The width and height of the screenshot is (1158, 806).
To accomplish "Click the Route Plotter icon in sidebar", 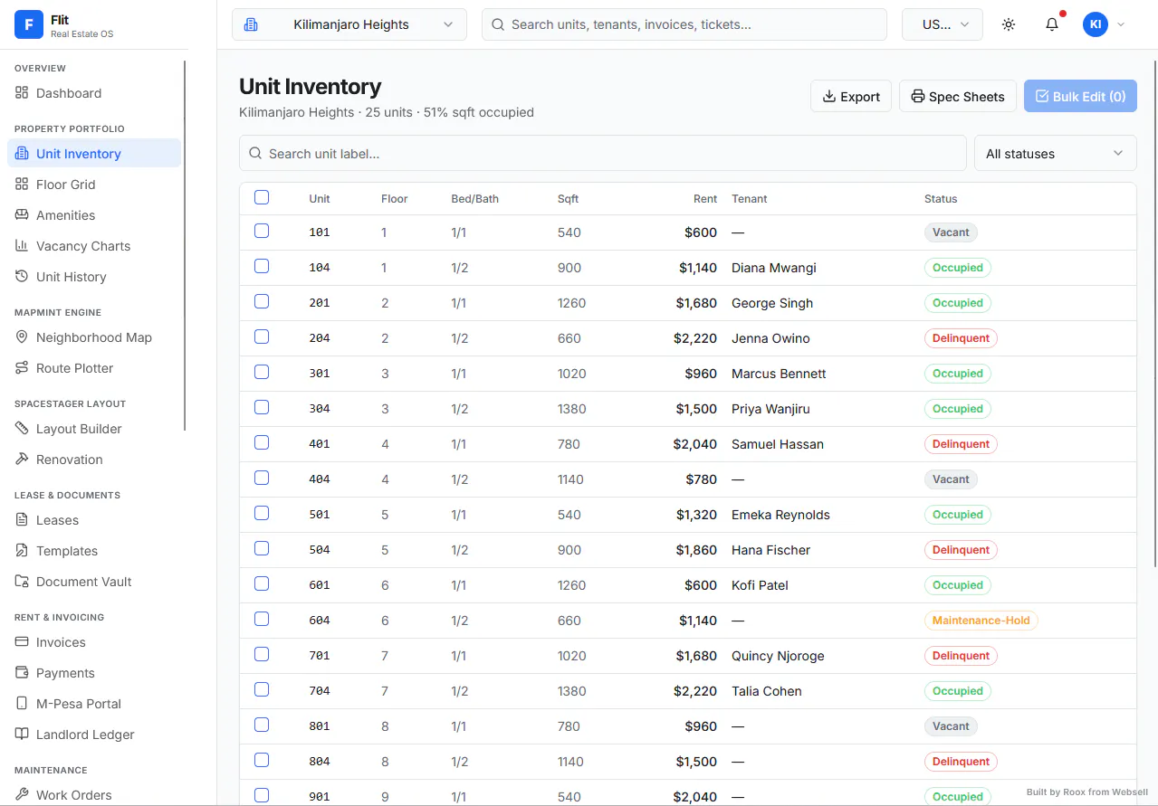I will point(22,368).
